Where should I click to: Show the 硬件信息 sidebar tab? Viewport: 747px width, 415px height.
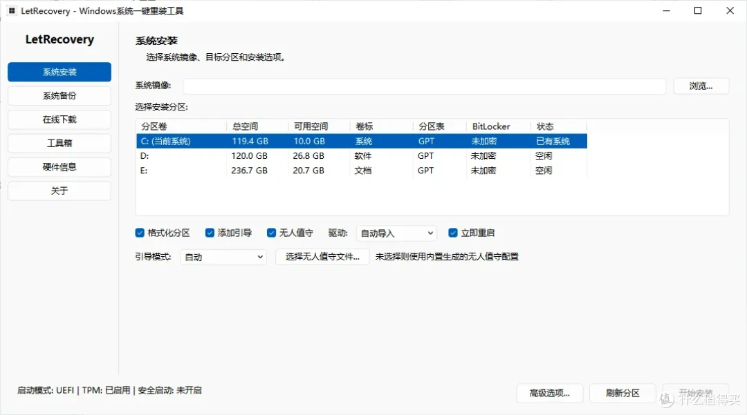[x=59, y=167]
